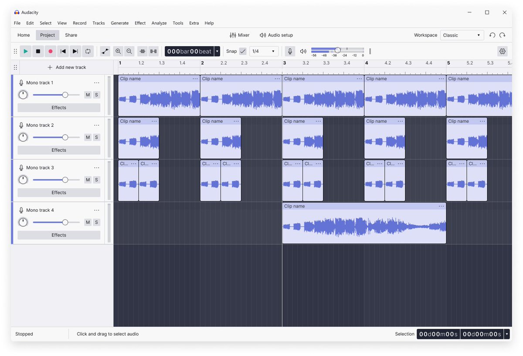The image size is (523, 356).
Task: Open Audio setup
Action: (276, 35)
